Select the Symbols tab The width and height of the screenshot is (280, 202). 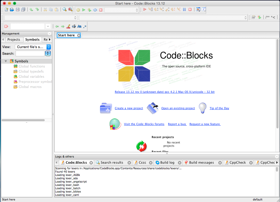pos(32,39)
